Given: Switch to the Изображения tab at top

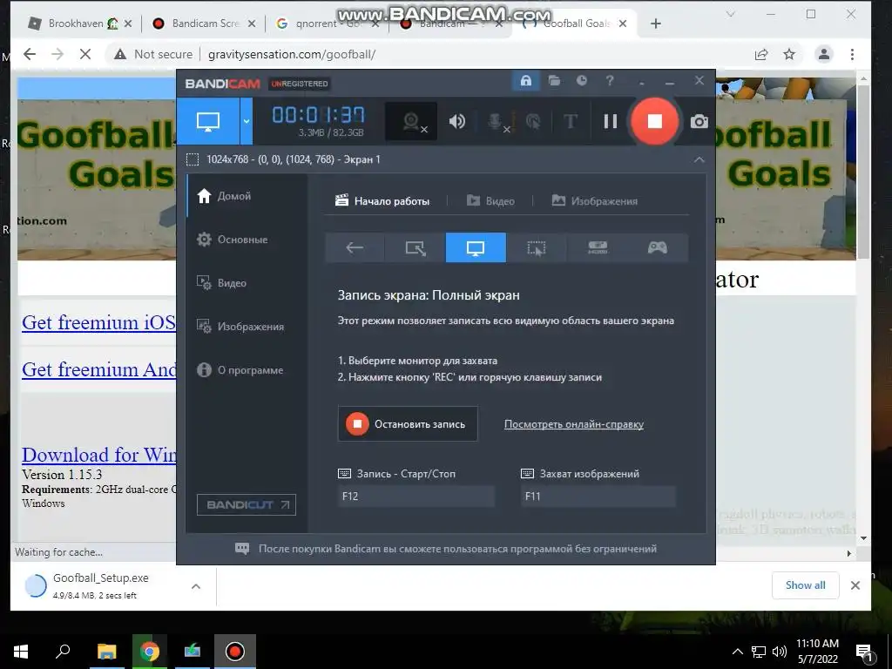Looking at the screenshot, I should click(594, 201).
